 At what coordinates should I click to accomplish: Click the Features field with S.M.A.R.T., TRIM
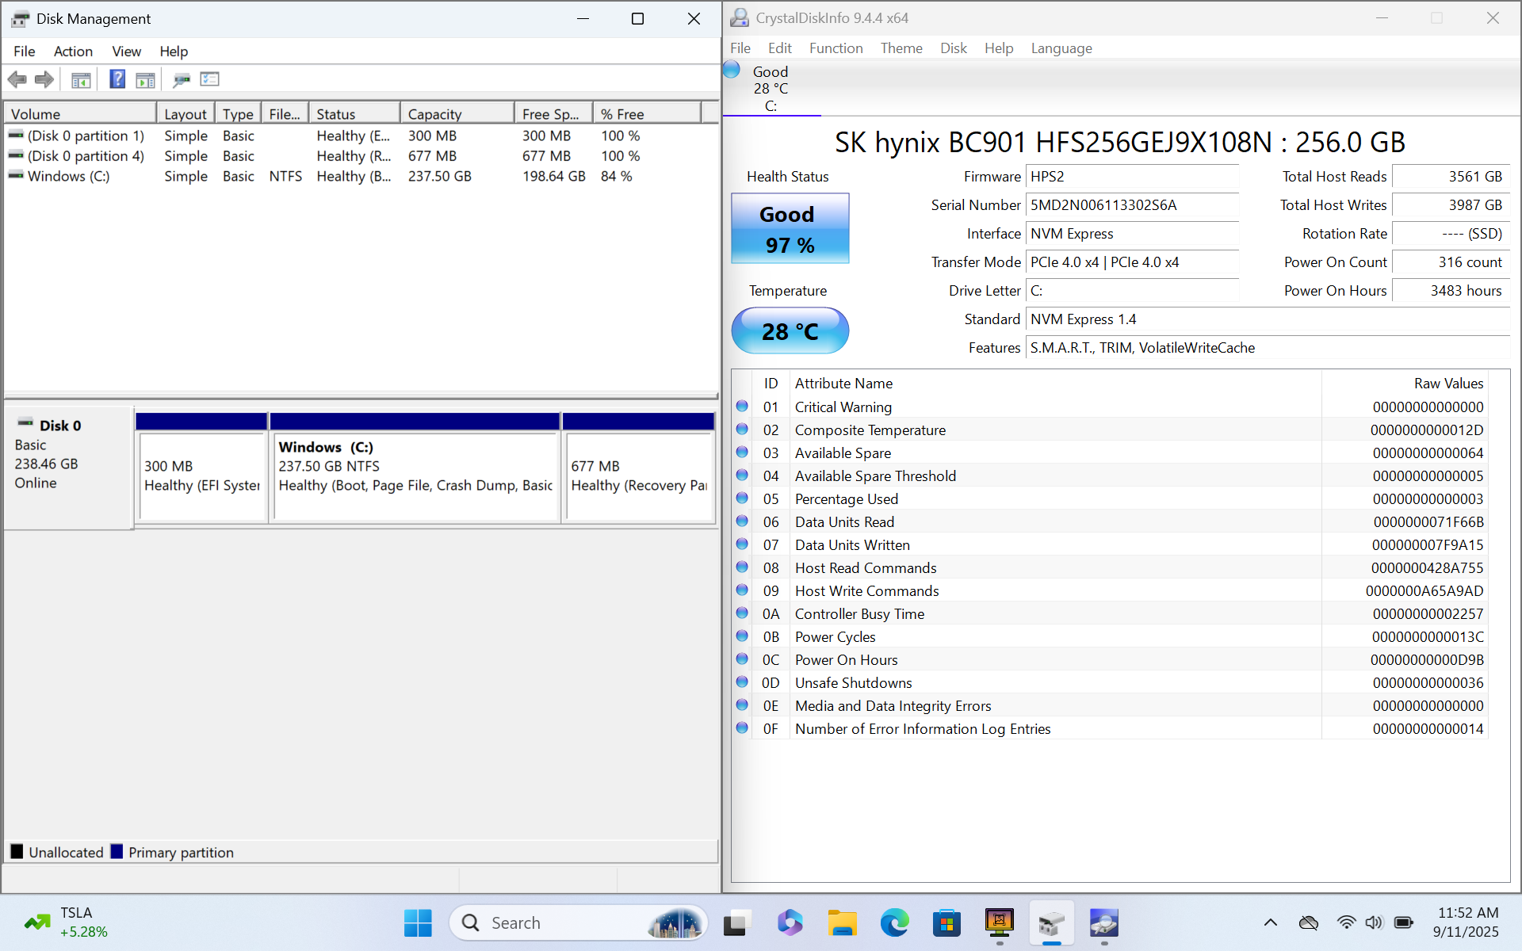click(x=1268, y=348)
